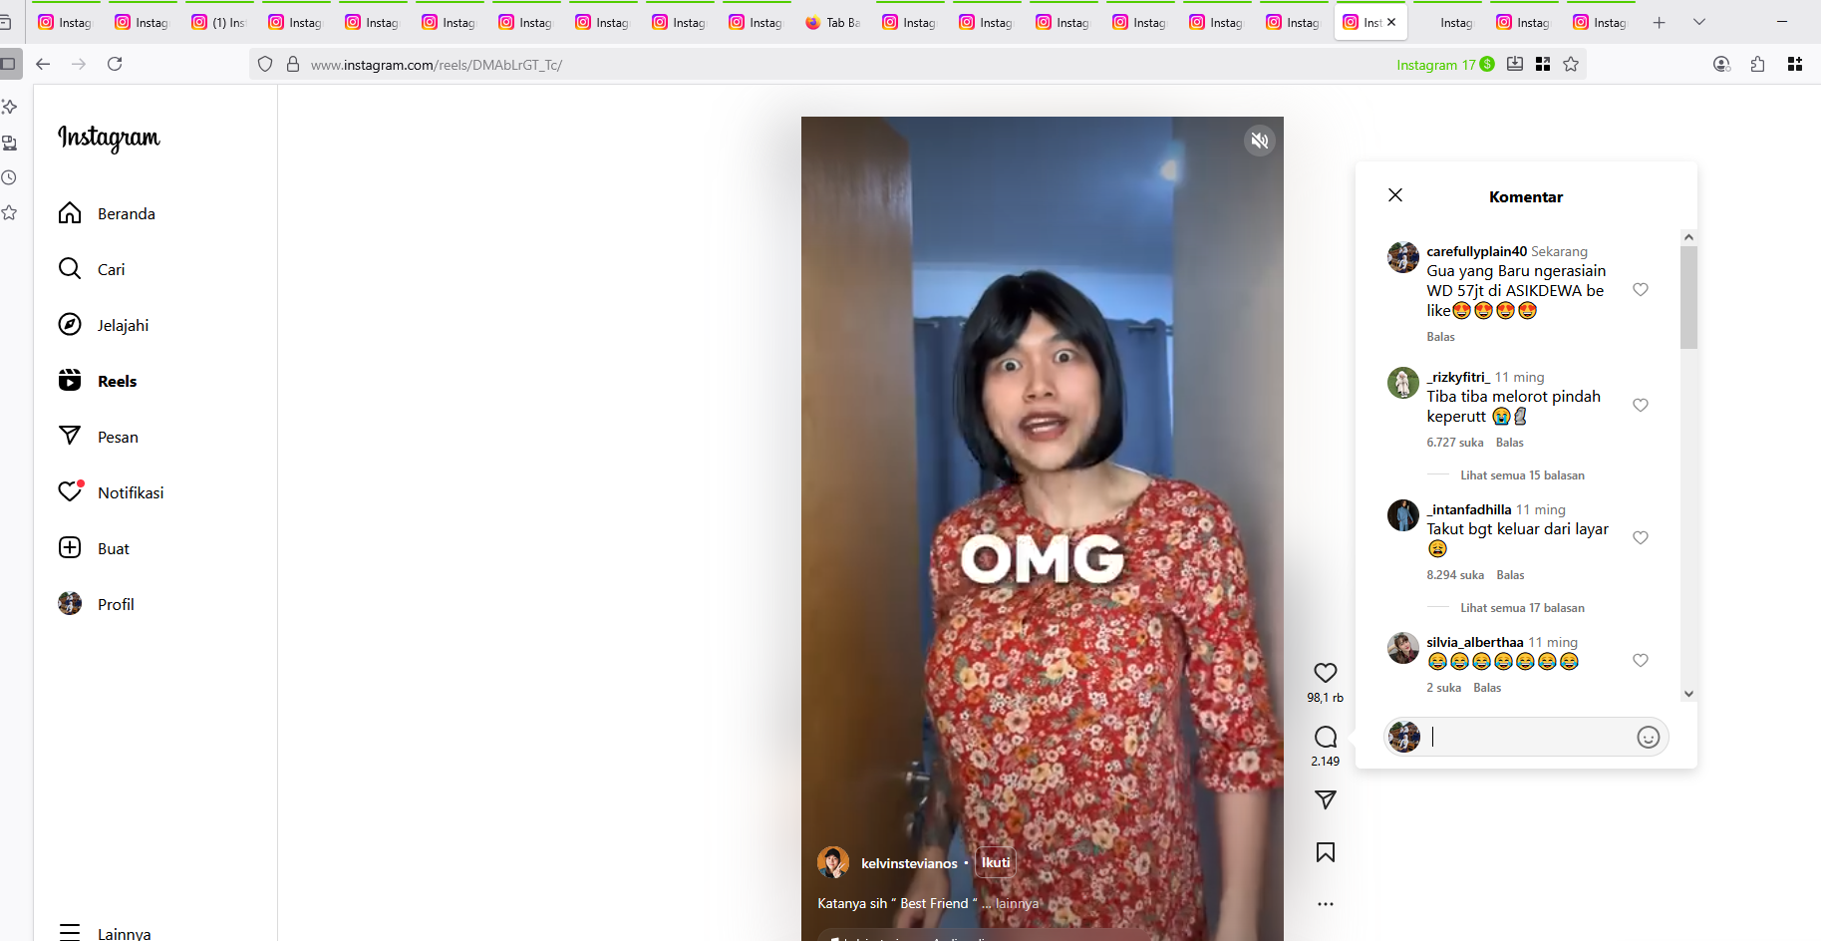Screen dimensions: 1821x941
Task: Follow kelvinstevianos with the Ikuti button
Action: point(996,862)
